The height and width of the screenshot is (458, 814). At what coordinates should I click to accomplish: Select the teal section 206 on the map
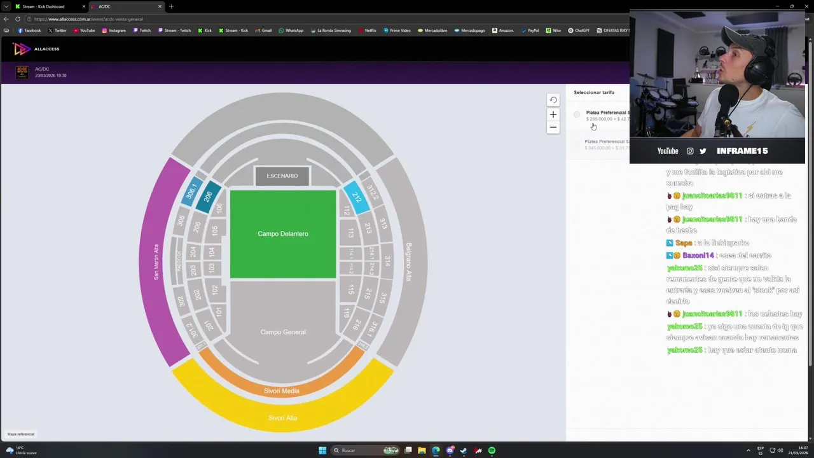click(x=208, y=197)
